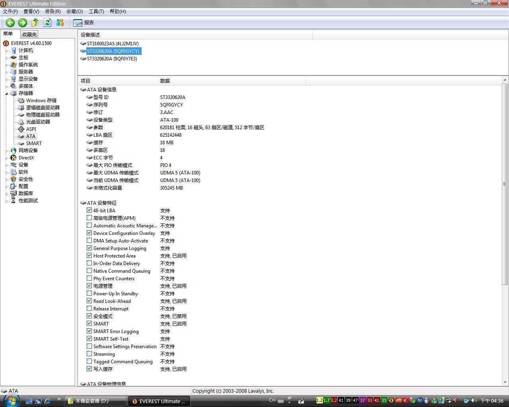Select the ST3160023AS (4LJ2M1JV) device entry
Viewport: 509px width, 407px height.
(113, 44)
